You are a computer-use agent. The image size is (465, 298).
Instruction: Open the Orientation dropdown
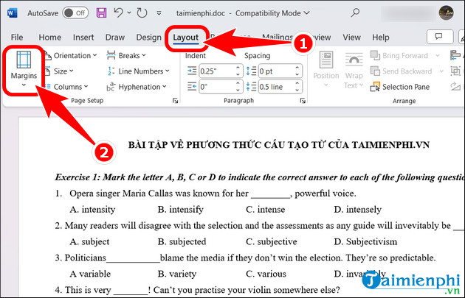tap(71, 56)
